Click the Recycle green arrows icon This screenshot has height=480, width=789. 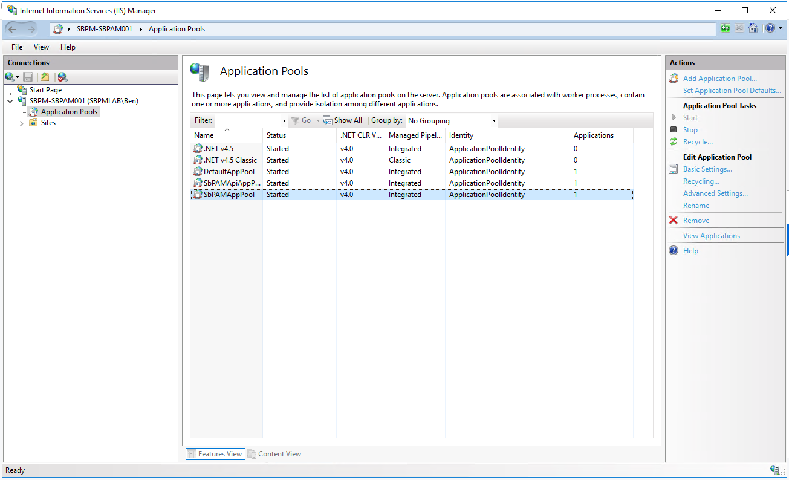(x=674, y=142)
